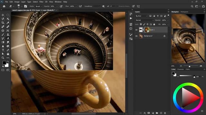Image resolution: width=206 pixels, height=115 pixels.
Task: Hide the Background layer eye icon
Action: click(136, 36)
